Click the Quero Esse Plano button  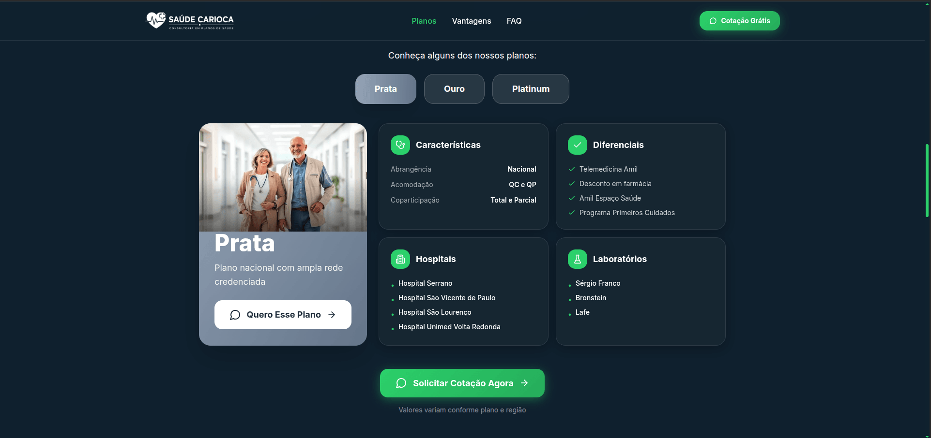click(283, 315)
